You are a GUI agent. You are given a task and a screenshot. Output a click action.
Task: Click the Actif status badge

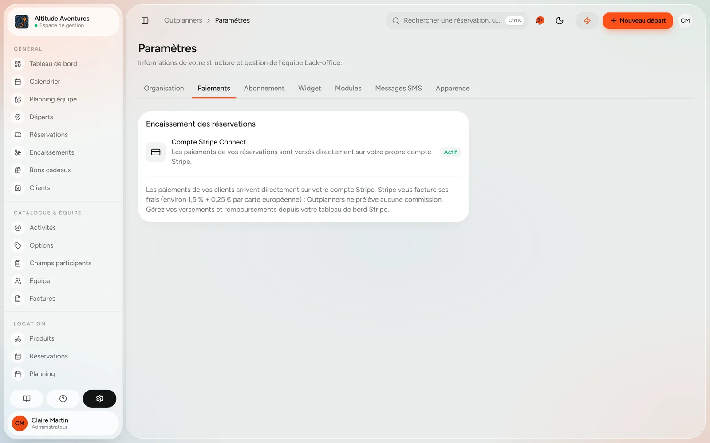click(x=450, y=152)
